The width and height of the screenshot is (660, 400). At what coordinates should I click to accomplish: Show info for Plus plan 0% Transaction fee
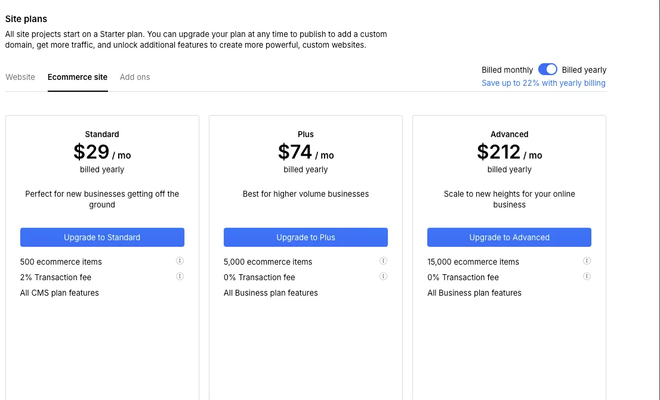383,277
